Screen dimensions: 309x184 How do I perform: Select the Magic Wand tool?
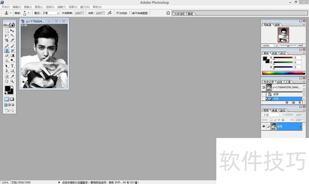click(x=12, y=35)
